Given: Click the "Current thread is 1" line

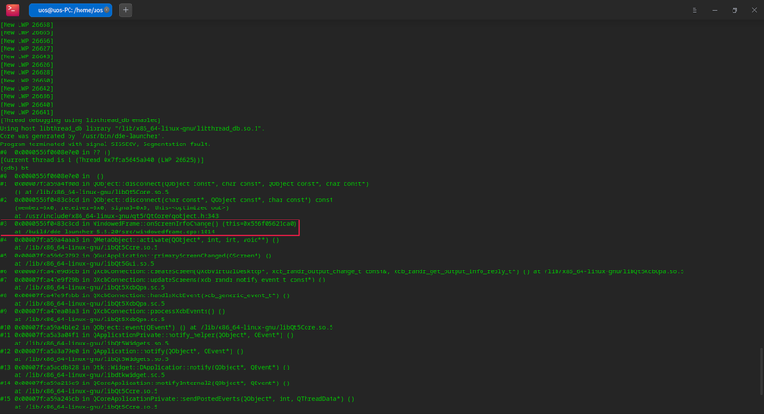Looking at the screenshot, I should coord(104,159).
